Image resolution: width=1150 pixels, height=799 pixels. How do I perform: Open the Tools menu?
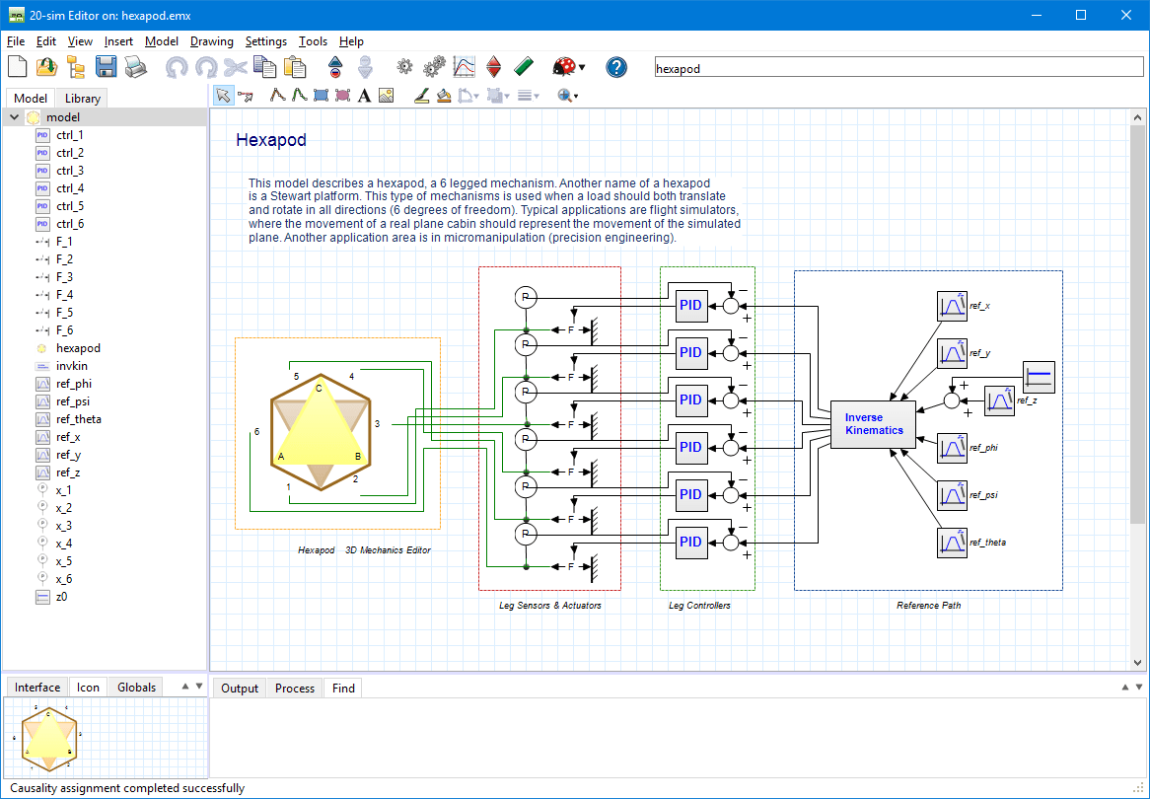click(x=313, y=41)
